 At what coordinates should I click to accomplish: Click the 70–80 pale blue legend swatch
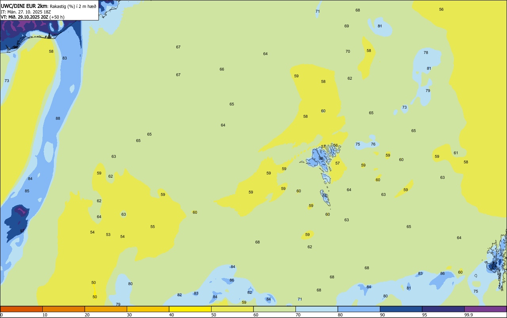[x=316, y=309]
